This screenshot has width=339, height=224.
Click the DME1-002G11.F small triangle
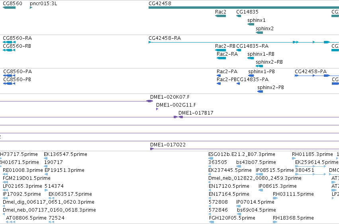[x=157, y=109]
